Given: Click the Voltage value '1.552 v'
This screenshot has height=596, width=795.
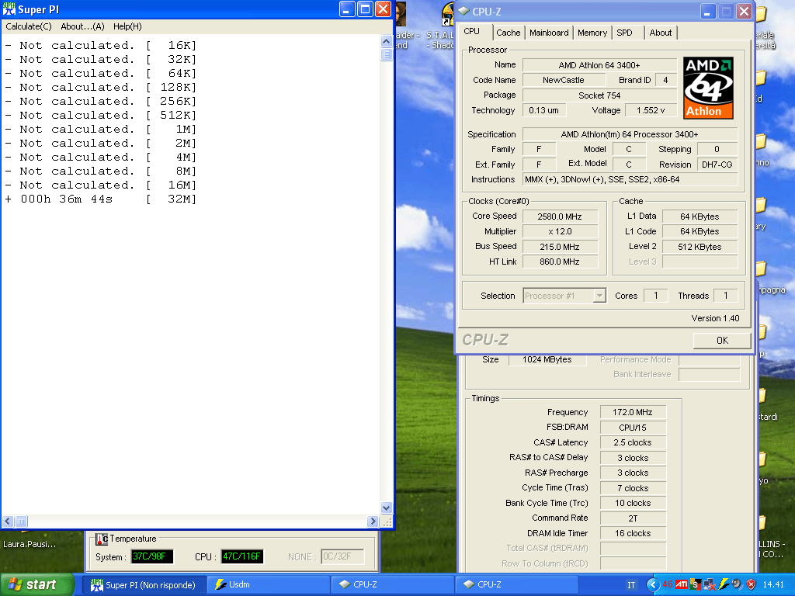Looking at the screenshot, I should tap(651, 110).
